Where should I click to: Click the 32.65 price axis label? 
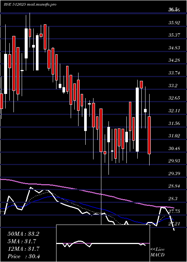[174, 98]
